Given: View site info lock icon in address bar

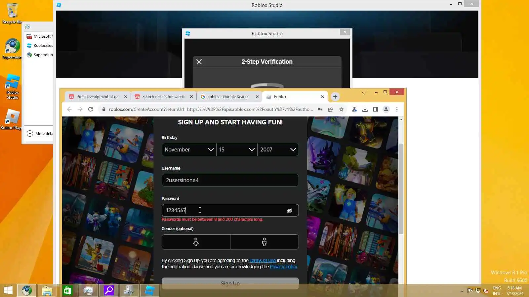Looking at the screenshot, I should (x=103, y=109).
